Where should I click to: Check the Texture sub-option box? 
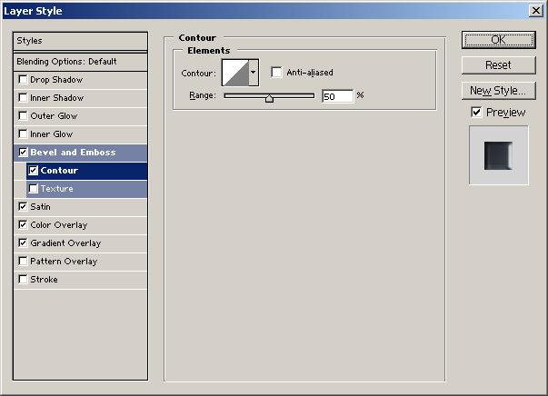click(x=34, y=189)
